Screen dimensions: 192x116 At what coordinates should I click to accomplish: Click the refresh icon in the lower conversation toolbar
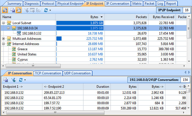tap(21, 80)
